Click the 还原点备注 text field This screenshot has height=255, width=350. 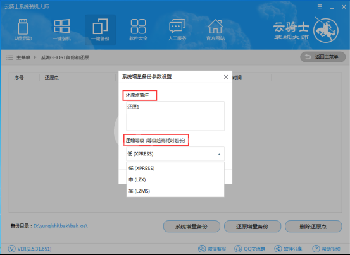(x=175, y=116)
